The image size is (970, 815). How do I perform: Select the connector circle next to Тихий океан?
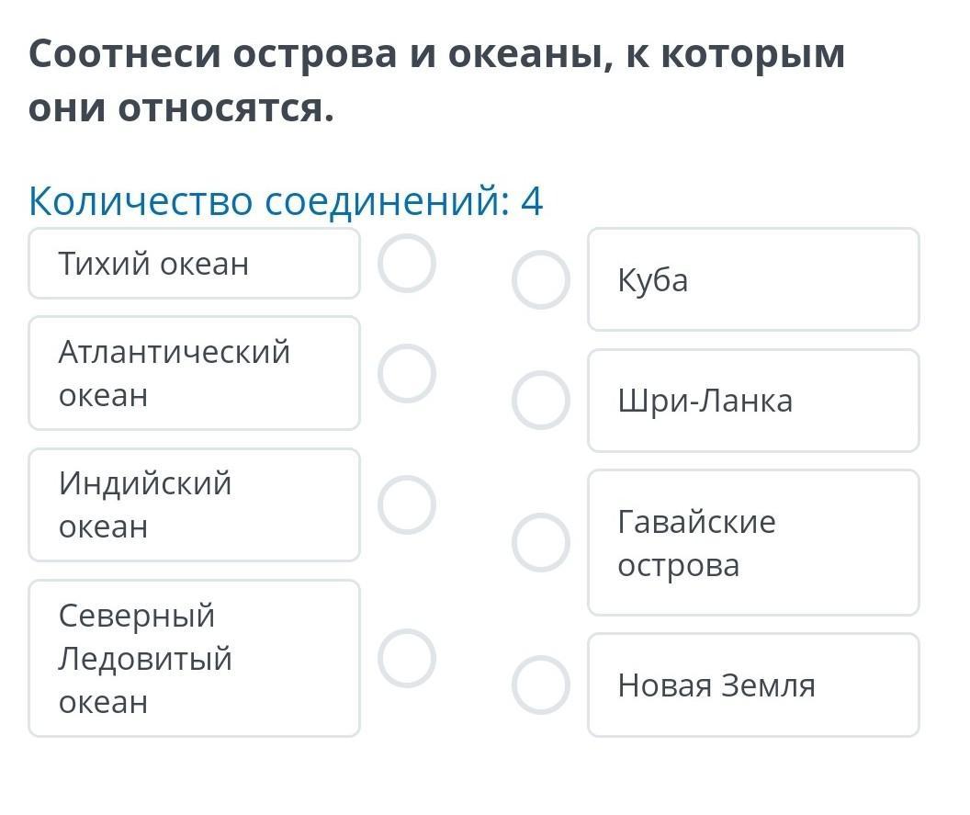(x=407, y=264)
